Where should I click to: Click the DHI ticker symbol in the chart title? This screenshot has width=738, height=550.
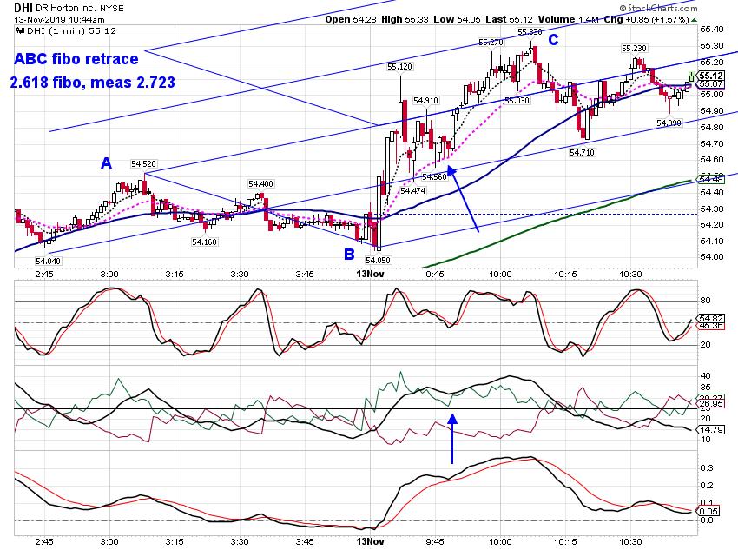coord(23,8)
